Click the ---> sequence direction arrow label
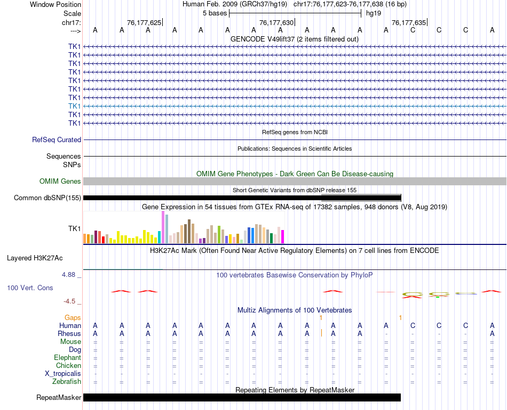 [75, 31]
